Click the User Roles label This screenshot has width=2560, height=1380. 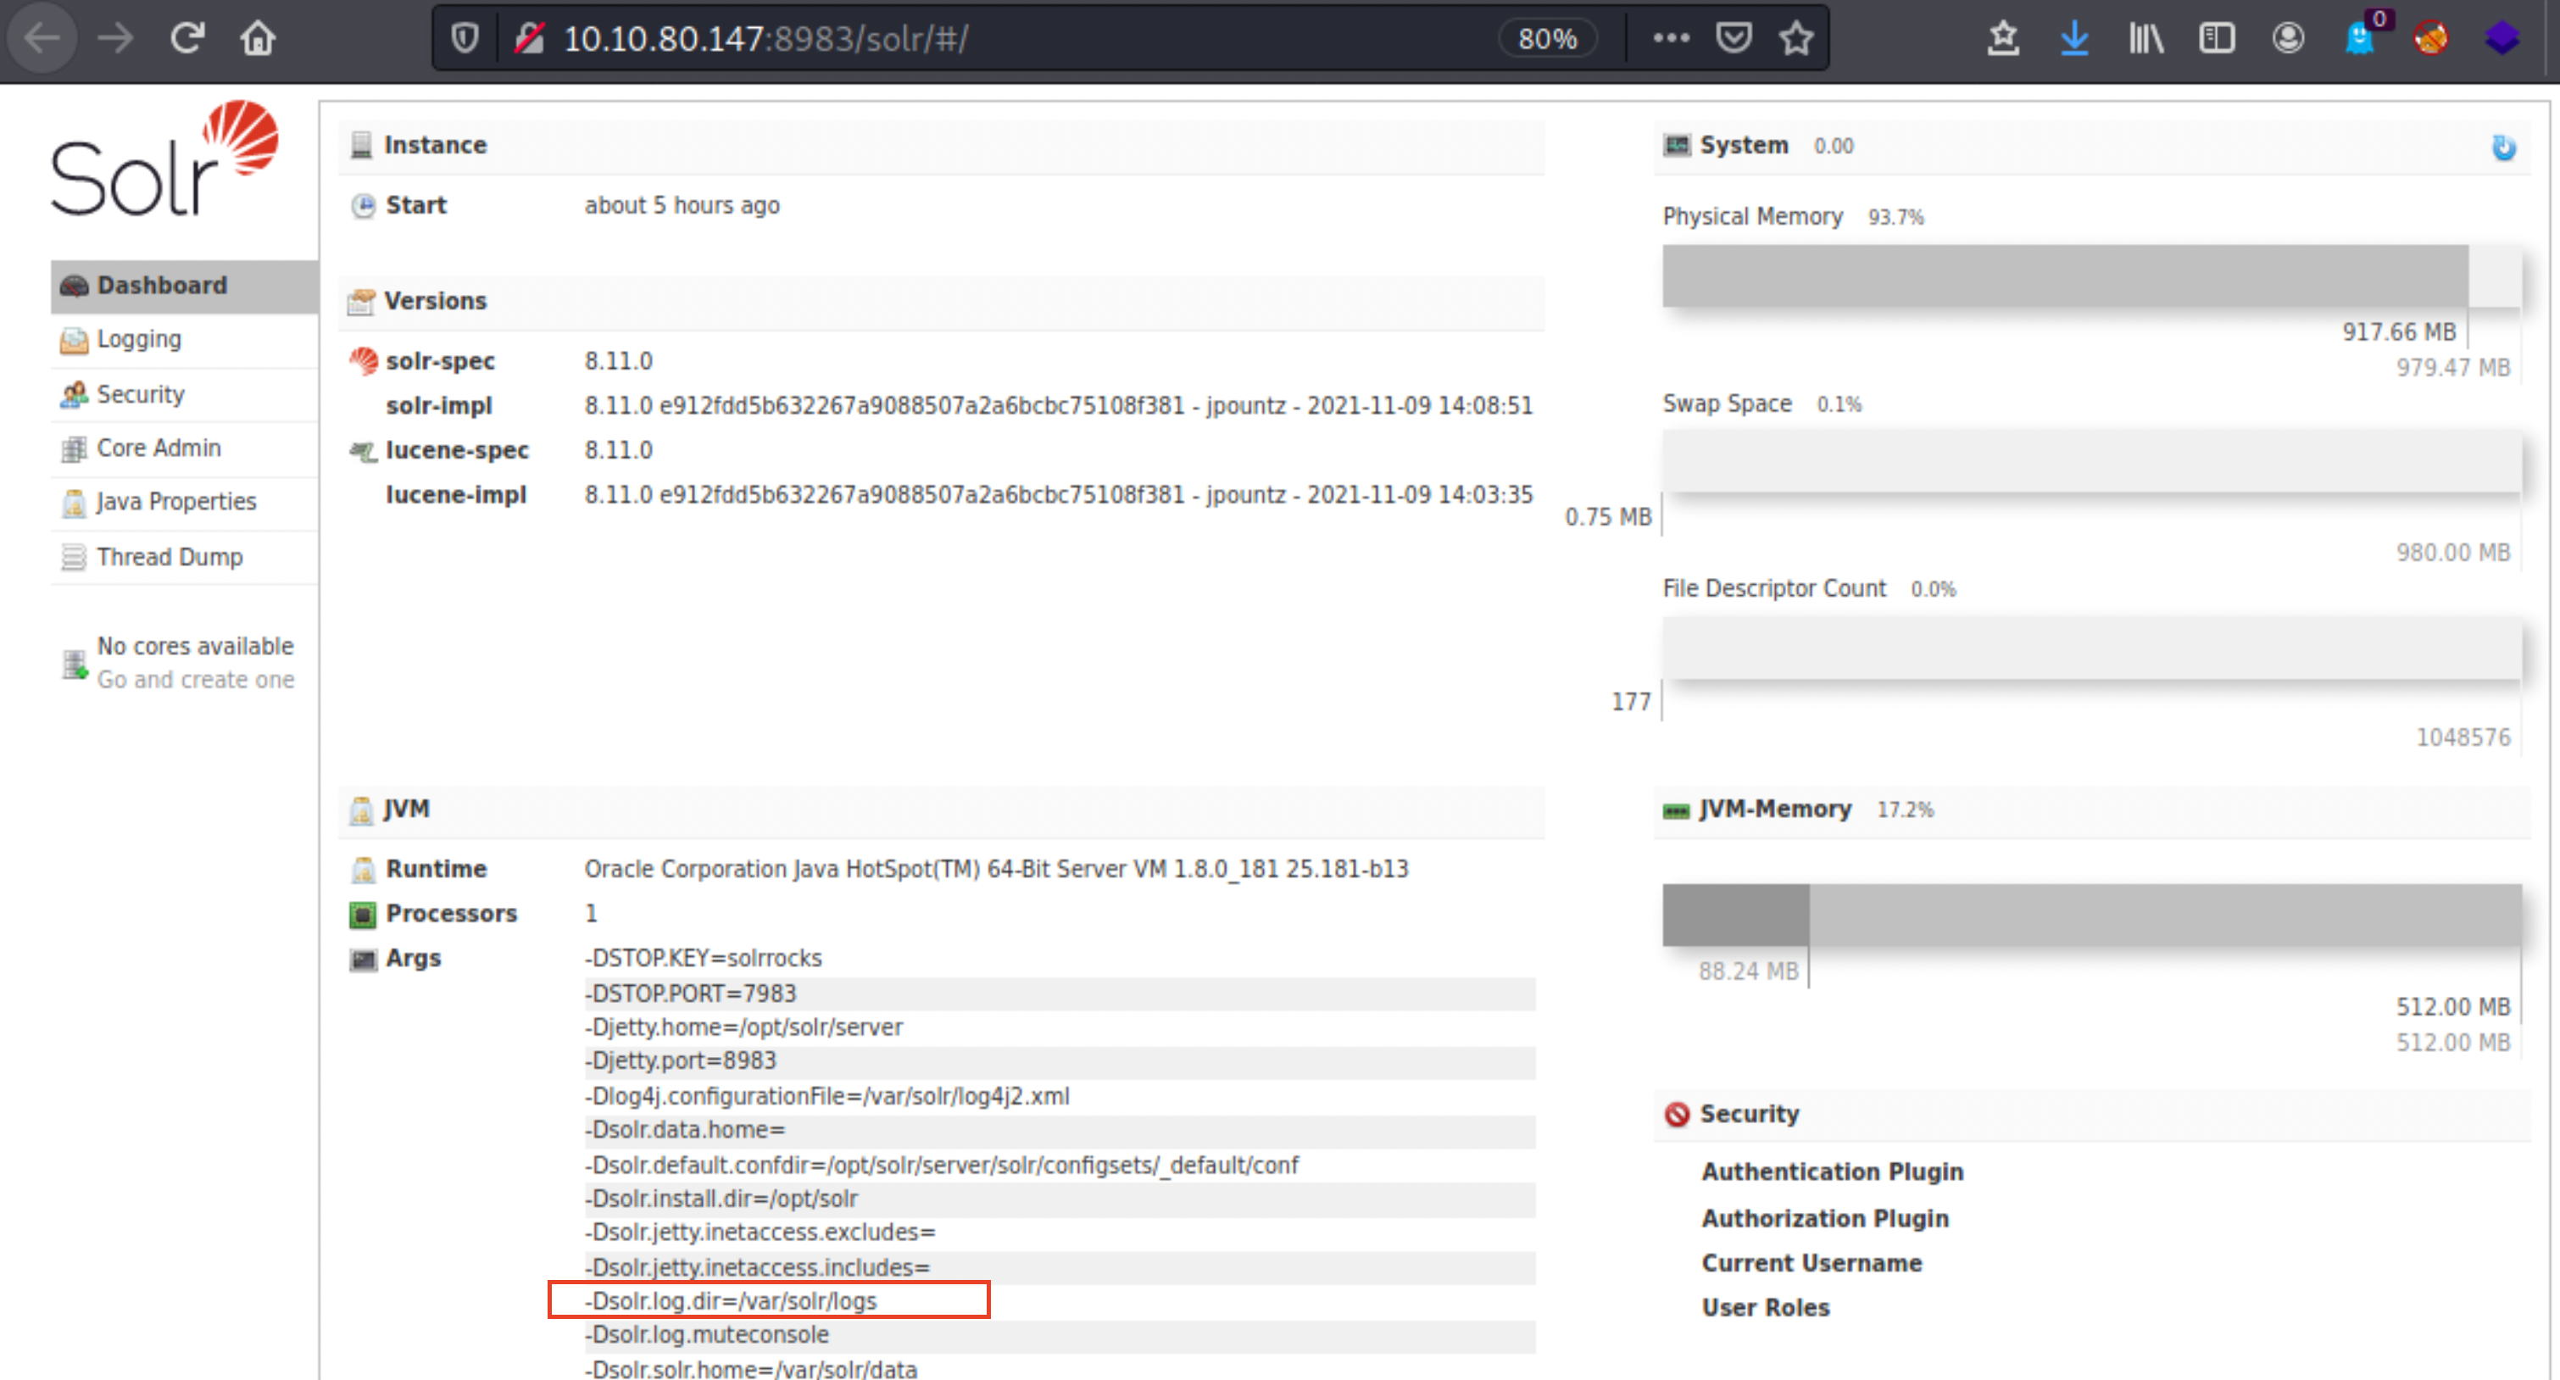tap(1765, 1307)
